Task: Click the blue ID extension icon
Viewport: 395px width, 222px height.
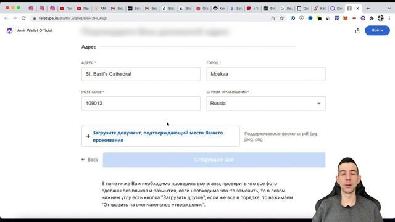Action: [x=293, y=18]
